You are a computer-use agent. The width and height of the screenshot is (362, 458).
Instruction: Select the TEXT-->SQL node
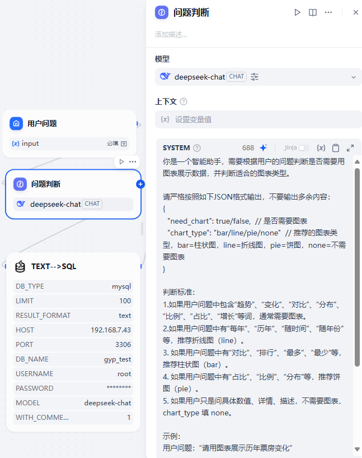(x=73, y=342)
